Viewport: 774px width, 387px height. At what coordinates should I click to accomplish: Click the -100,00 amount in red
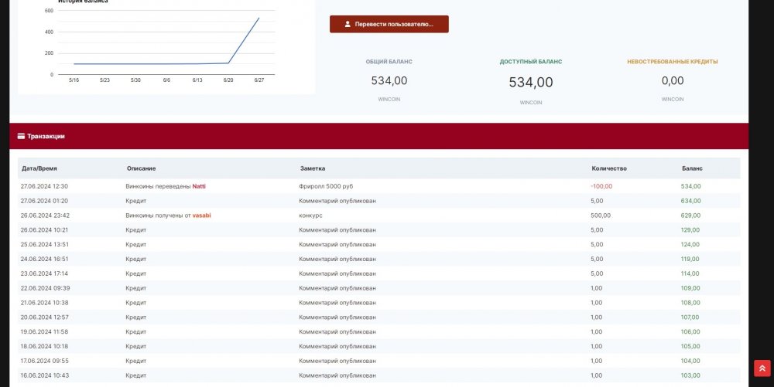click(601, 186)
